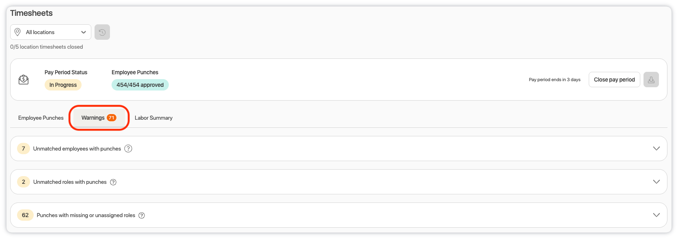Switch to the Employee Punches tab

click(x=41, y=118)
